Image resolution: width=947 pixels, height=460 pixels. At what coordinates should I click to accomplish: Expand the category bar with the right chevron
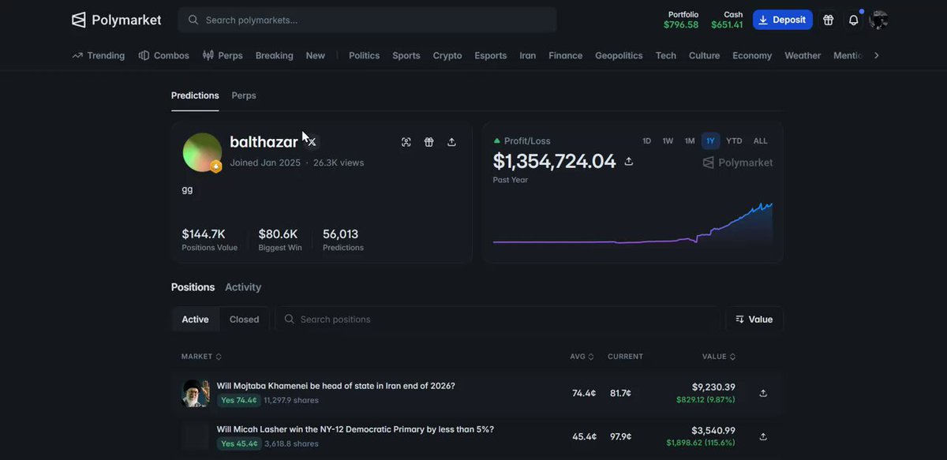pyautogui.click(x=876, y=55)
